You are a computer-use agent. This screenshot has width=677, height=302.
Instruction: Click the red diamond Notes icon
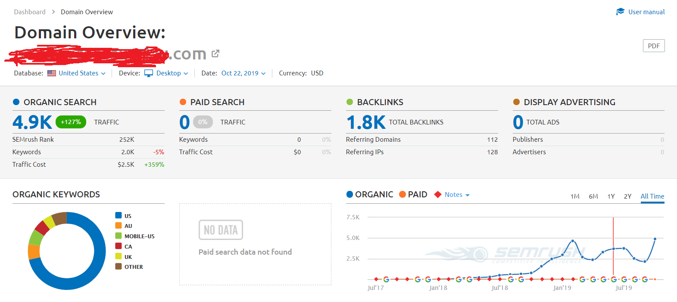tap(438, 195)
